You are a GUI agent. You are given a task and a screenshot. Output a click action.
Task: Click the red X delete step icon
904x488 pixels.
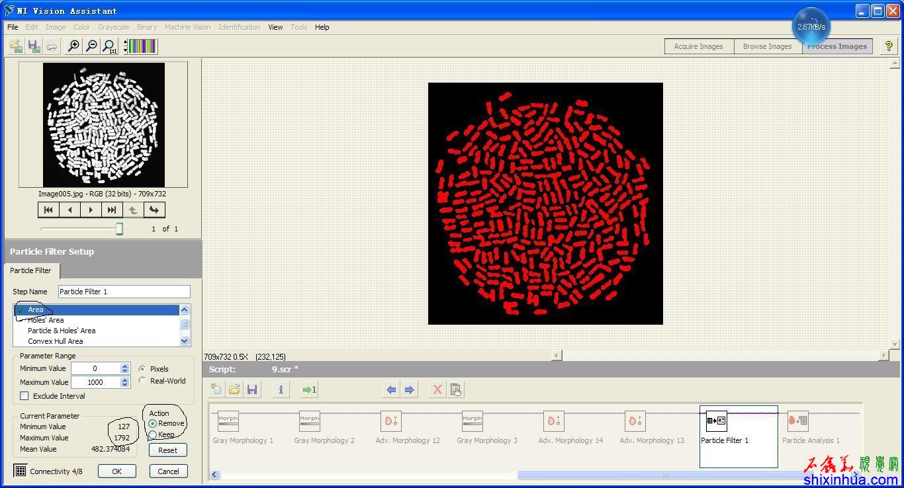(x=437, y=389)
